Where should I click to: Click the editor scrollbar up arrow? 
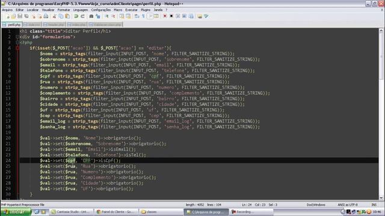point(381,31)
